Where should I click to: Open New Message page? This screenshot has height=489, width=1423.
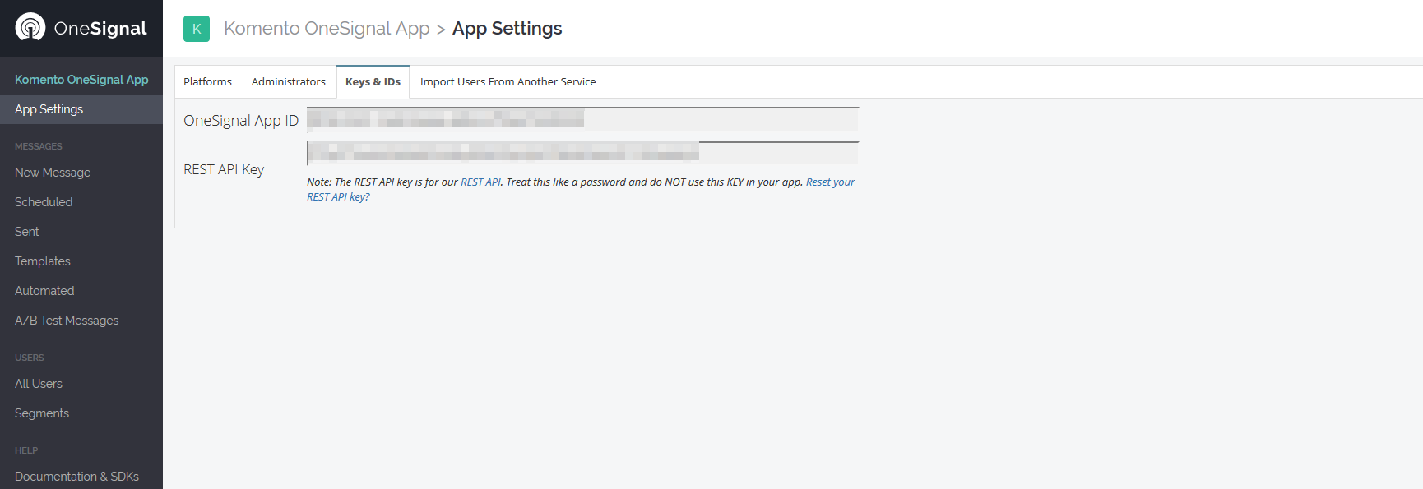coord(53,173)
